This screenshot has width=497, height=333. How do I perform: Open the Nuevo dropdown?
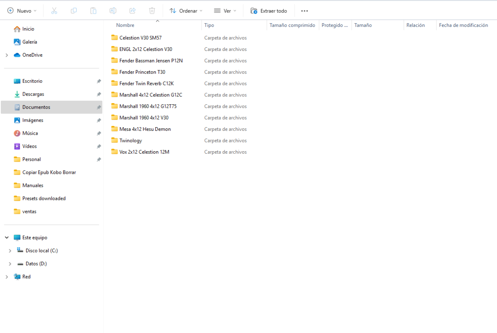pos(22,11)
